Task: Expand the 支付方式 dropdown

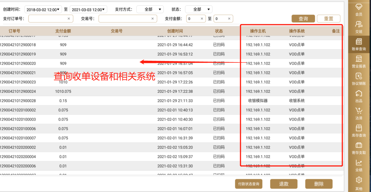Action: [150, 9]
